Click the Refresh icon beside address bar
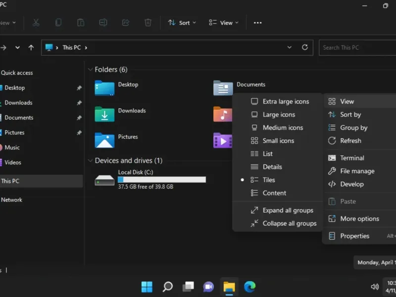This screenshot has height=297, width=396. pyautogui.click(x=305, y=47)
